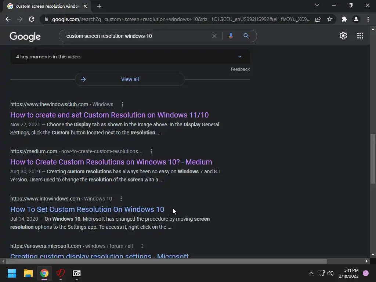Open a new tab with the plus button
The height and width of the screenshot is (282, 376).
point(99,6)
